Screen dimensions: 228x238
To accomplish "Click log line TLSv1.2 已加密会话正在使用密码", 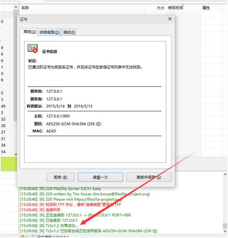I will (89, 231).
